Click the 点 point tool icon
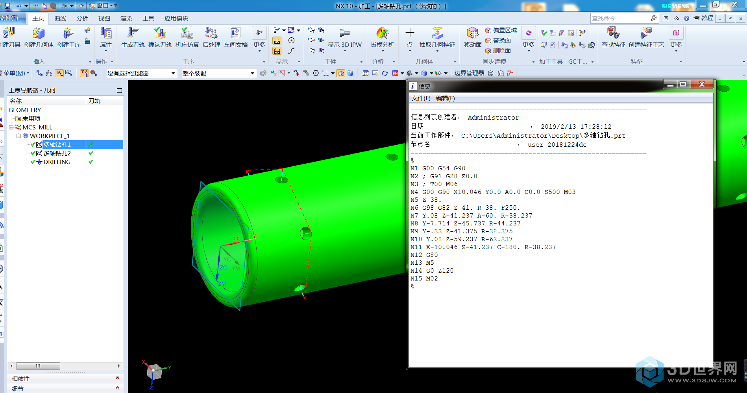The width and height of the screenshot is (747, 393). (x=409, y=33)
